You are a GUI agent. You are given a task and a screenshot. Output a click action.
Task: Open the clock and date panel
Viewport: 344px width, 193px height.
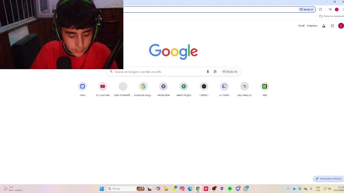339,189
